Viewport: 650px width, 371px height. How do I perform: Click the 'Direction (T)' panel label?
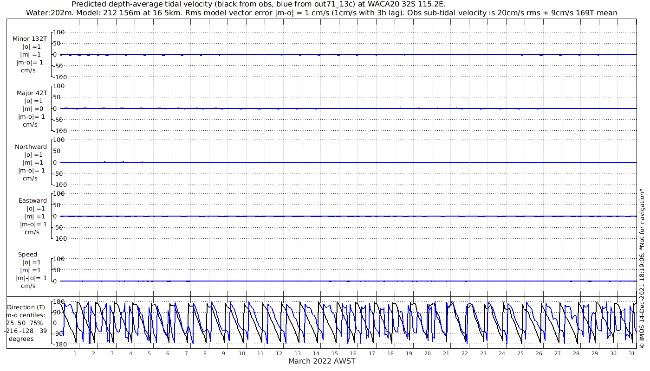(27, 307)
